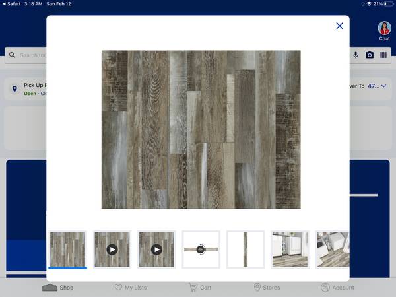
Task: Play the second product video thumbnail
Action: click(156, 249)
